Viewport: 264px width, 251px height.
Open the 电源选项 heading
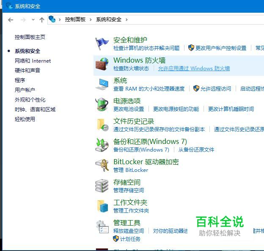coord(127,101)
